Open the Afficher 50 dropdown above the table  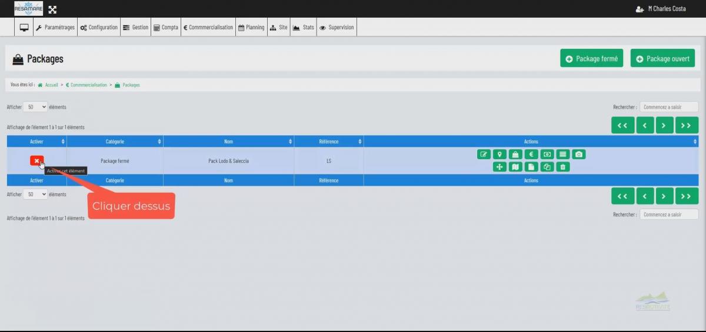point(35,107)
